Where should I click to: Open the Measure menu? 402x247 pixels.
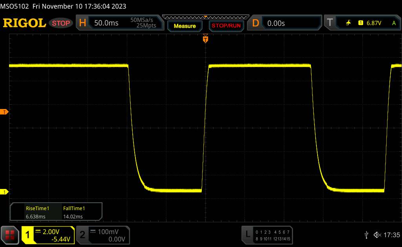[x=185, y=26]
